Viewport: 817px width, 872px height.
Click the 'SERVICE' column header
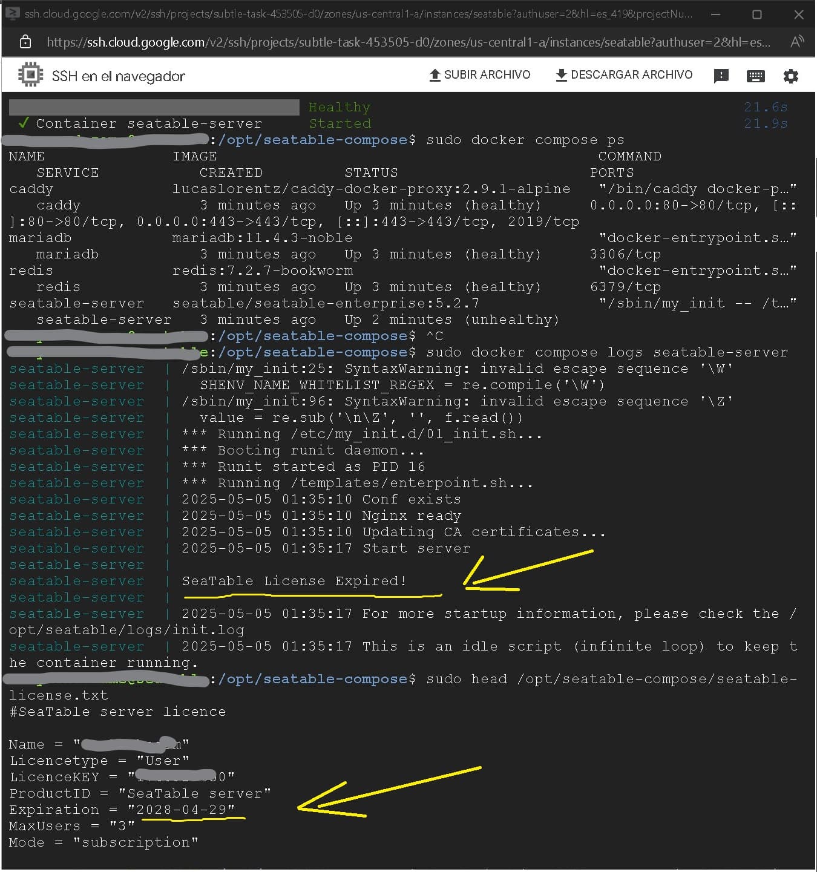click(68, 172)
